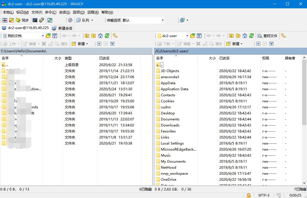
Task: Click the remote path /C:/Users/dc2-user/ bar
Action: click(x=230, y=51)
